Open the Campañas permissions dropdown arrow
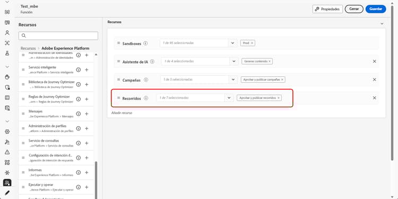Screen dimensions: 398x199 (233, 80)
